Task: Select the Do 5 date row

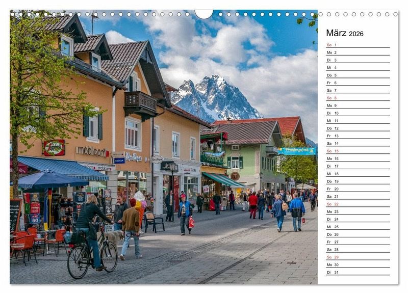Action: [358, 75]
